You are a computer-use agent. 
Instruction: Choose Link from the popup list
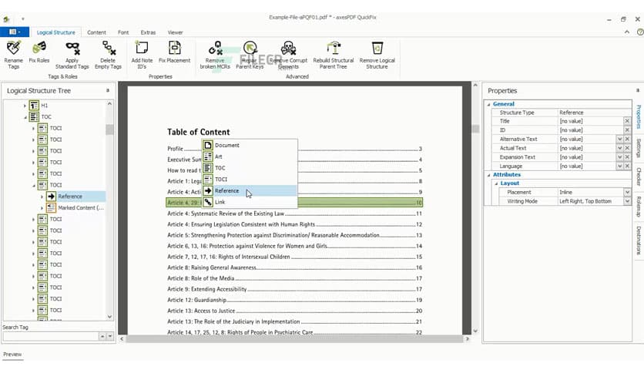coord(220,202)
